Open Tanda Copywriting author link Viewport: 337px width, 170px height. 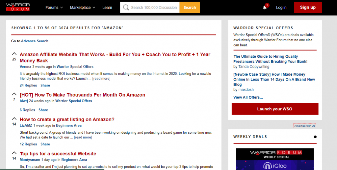pos(254,67)
